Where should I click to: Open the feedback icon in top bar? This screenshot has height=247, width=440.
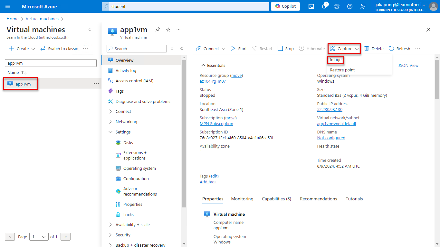[363, 6]
